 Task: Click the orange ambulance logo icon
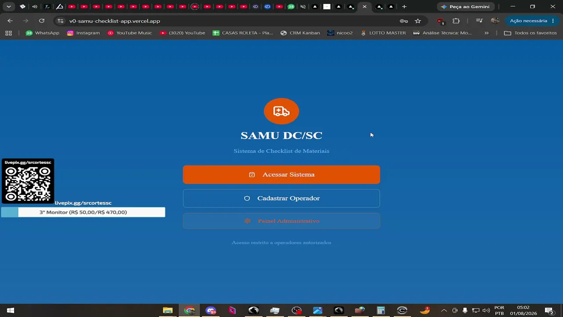coord(281,111)
